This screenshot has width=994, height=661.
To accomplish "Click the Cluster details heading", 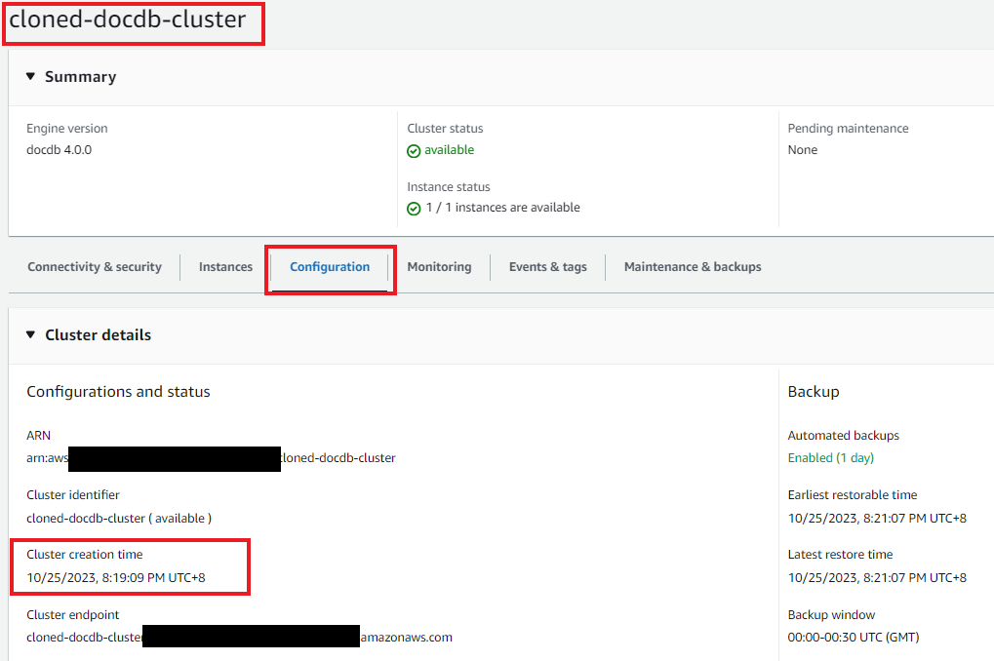I will coord(99,334).
